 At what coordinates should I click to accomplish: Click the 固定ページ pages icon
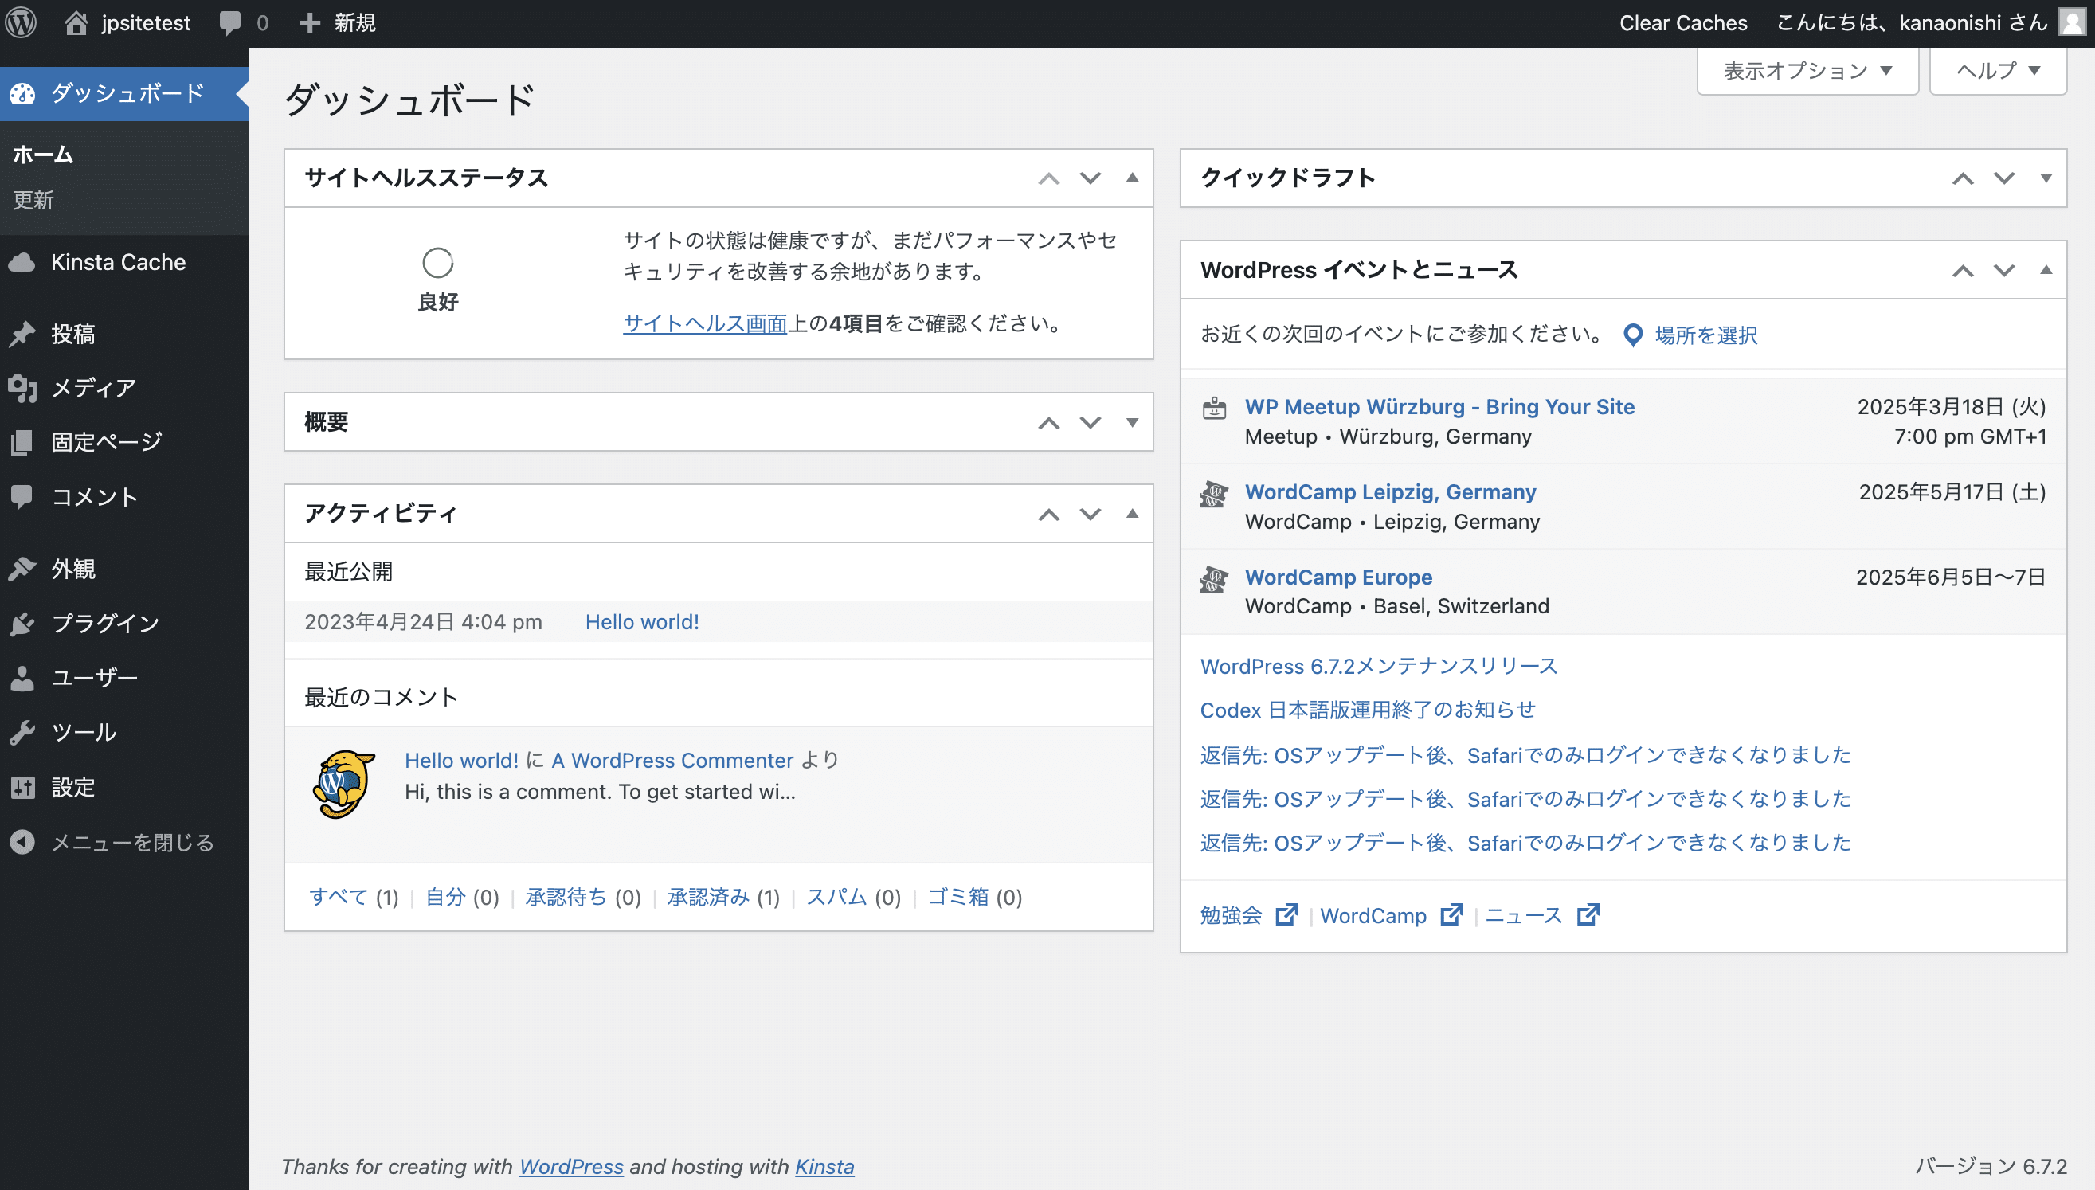click(23, 442)
